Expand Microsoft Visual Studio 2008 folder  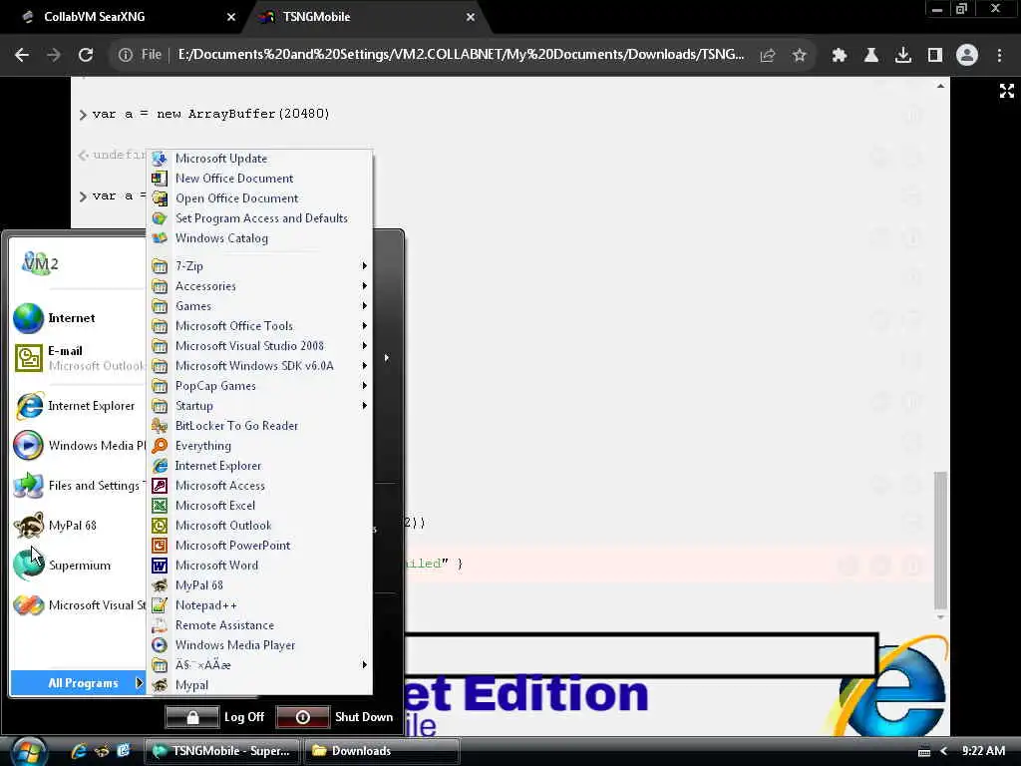coord(260,346)
